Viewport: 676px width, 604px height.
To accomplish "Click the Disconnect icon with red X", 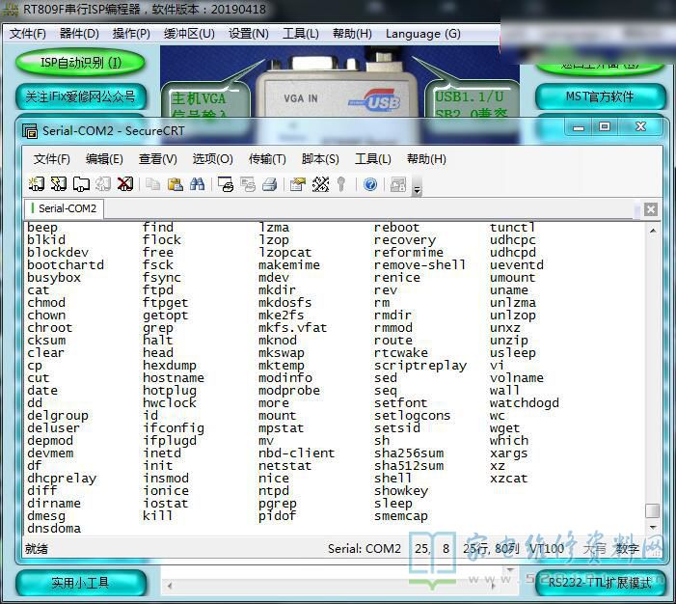I will tap(125, 184).
